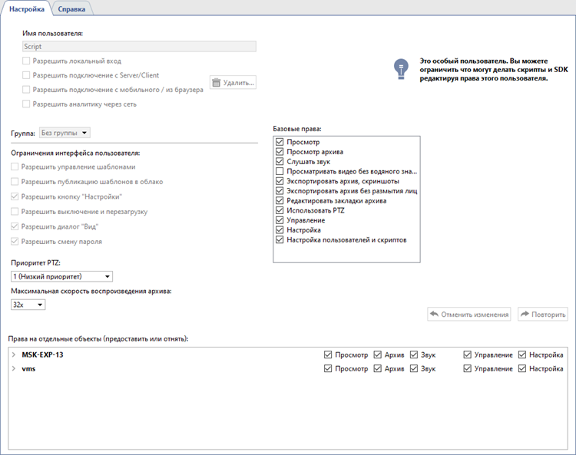Image resolution: width=576 pixels, height=455 pixels.
Task: Click the Имя пользователя Script field
Action: (x=138, y=47)
